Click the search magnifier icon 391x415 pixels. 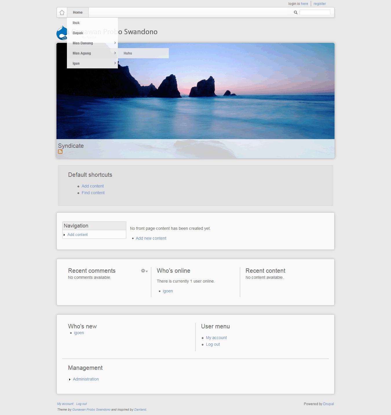point(295,12)
